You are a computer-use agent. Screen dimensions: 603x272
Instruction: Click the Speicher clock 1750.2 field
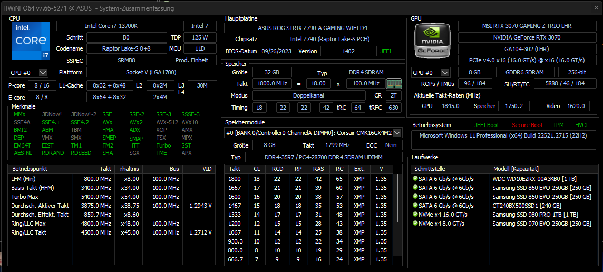(514, 106)
